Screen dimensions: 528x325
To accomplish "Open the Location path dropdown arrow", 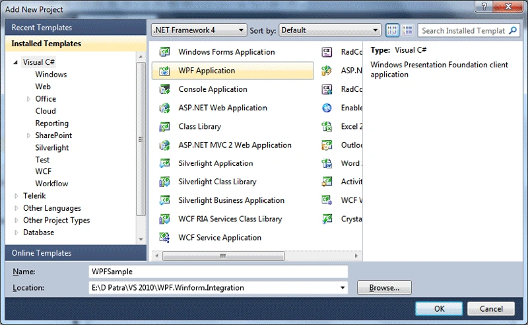I will [x=343, y=288].
